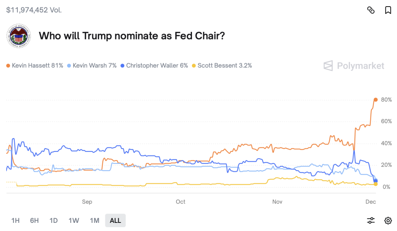Screen dimensions: 397x231
Task: Select the ALL time range
Action: point(115,221)
